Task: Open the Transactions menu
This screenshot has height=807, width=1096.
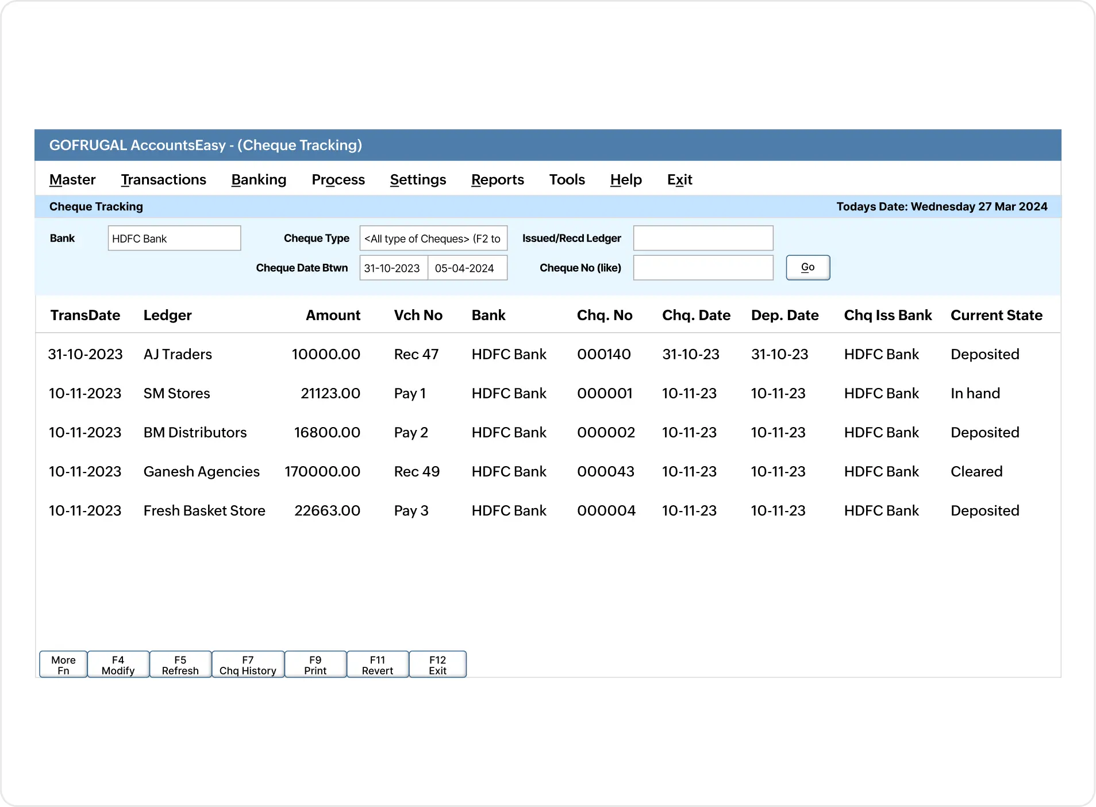Action: pos(163,179)
